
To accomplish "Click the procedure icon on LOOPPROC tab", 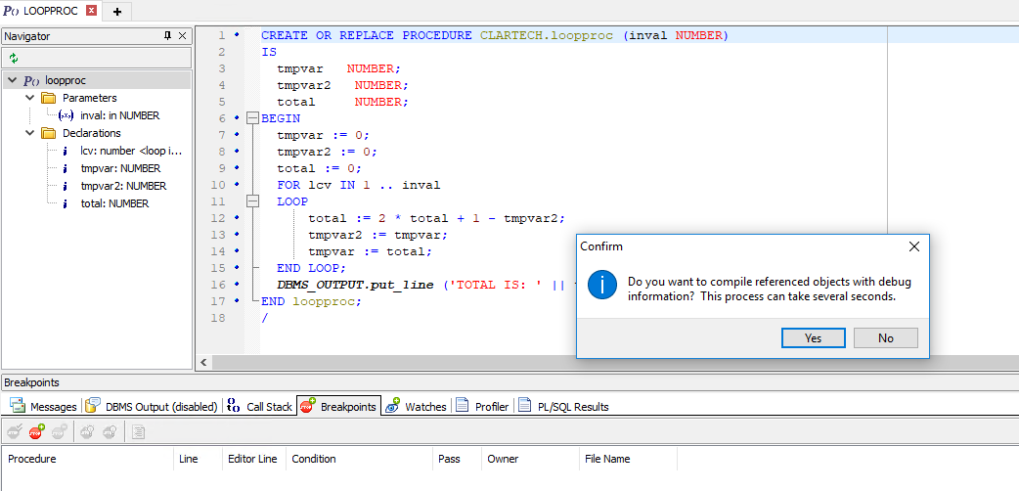I will [x=11, y=11].
